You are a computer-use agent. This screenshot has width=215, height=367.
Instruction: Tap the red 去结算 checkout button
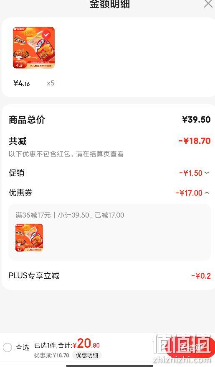(190, 348)
